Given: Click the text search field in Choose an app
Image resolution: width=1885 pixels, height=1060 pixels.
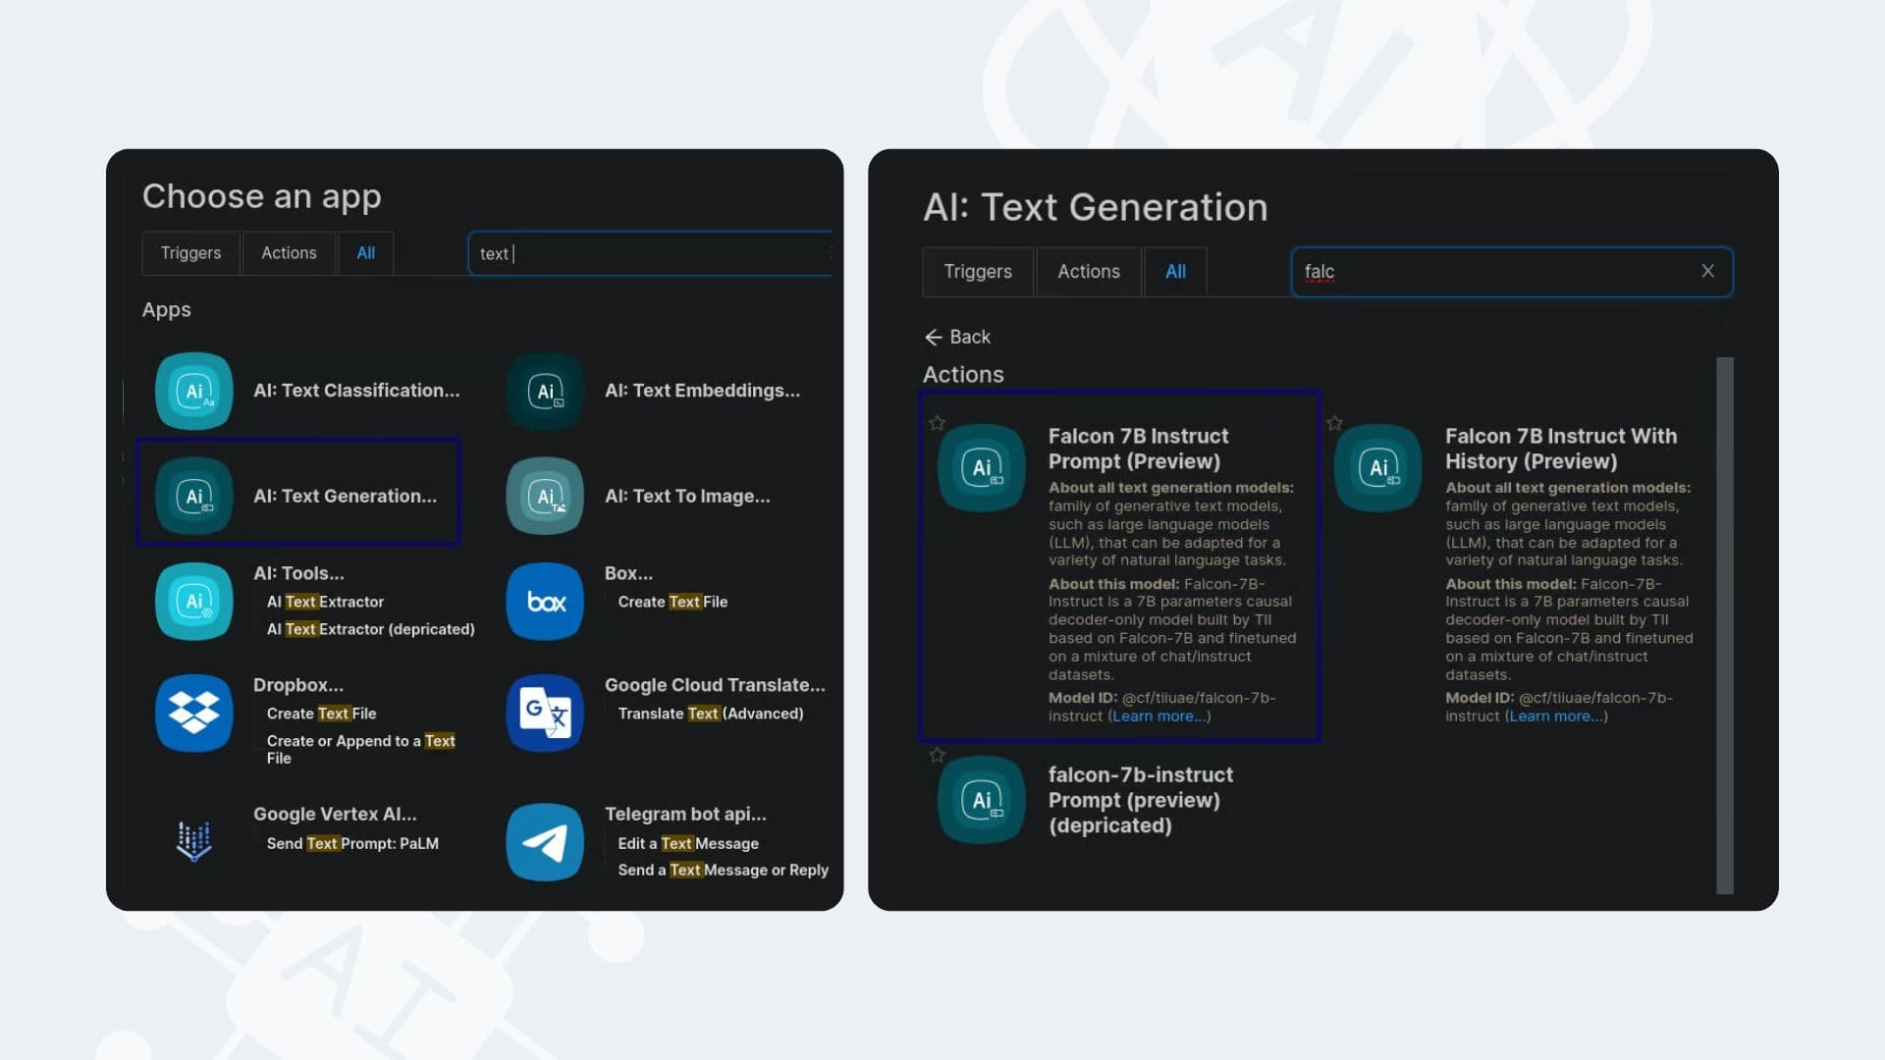Looking at the screenshot, I should [648, 253].
